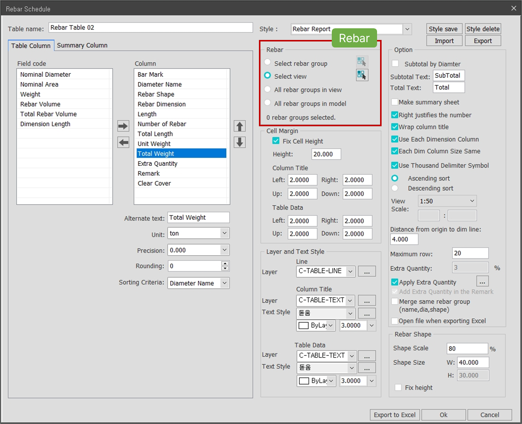
Task: Toggle Subtotal by Diamter checkbox
Action: [395, 63]
